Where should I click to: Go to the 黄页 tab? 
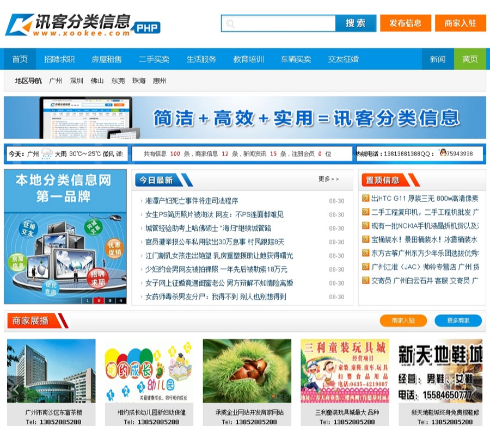point(470,59)
